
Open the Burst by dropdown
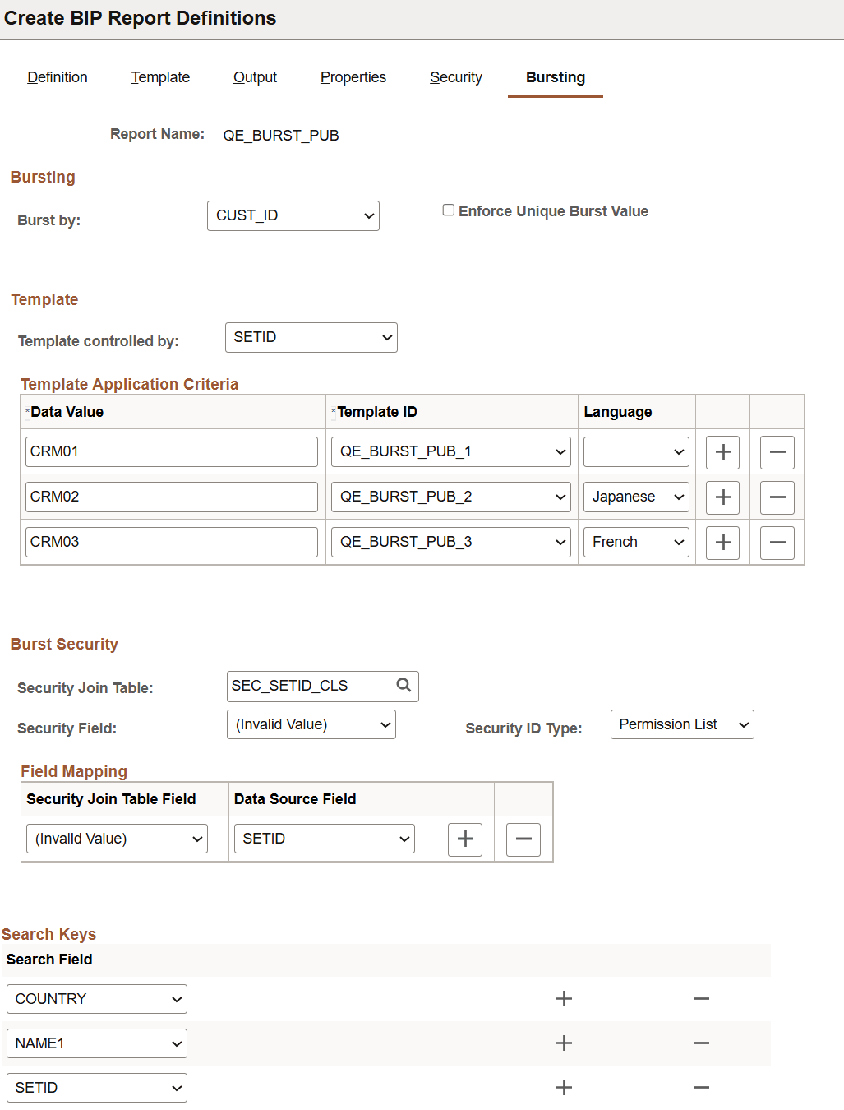(293, 215)
